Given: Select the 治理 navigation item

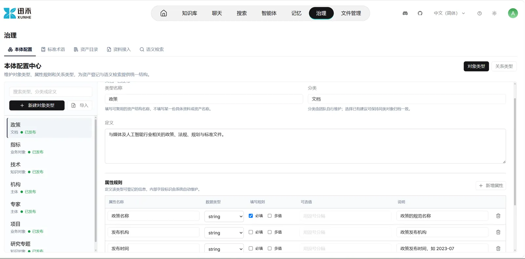Looking at the screenshot, I should point(321,13).
